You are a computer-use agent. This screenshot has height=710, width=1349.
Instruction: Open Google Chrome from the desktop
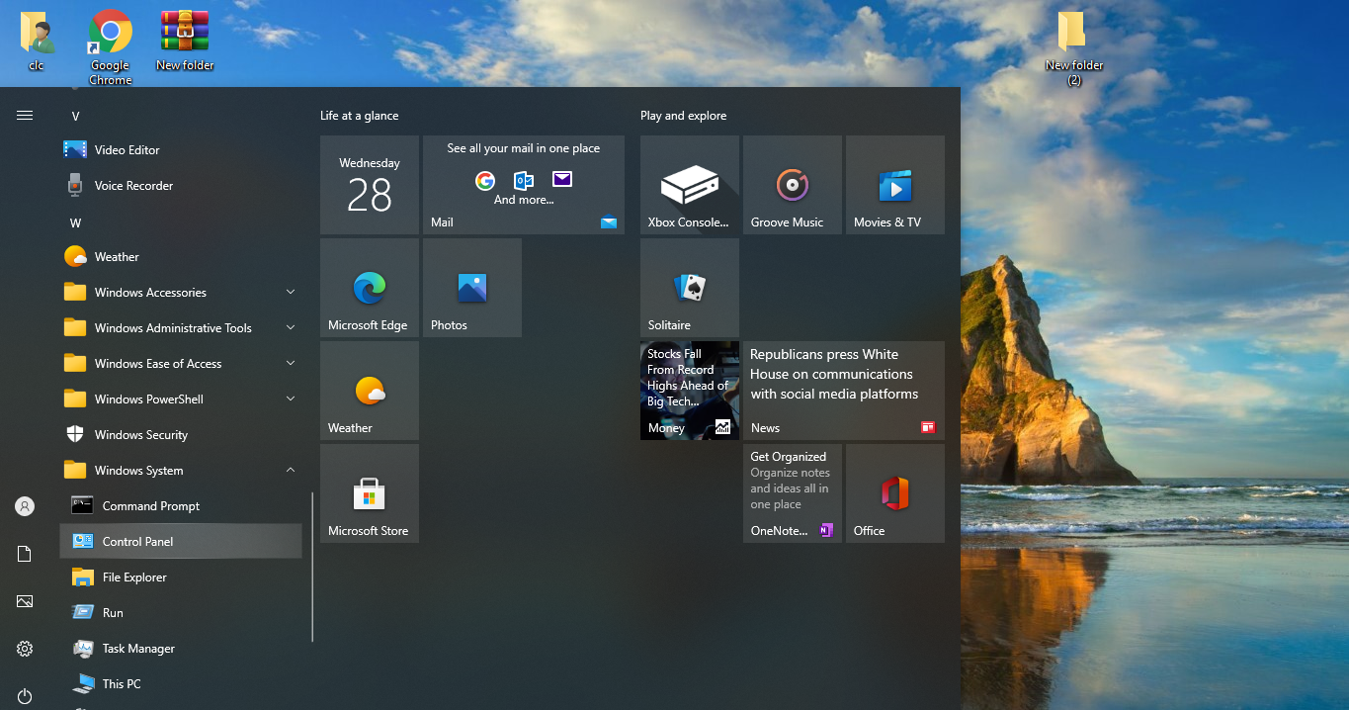point(109,30)
